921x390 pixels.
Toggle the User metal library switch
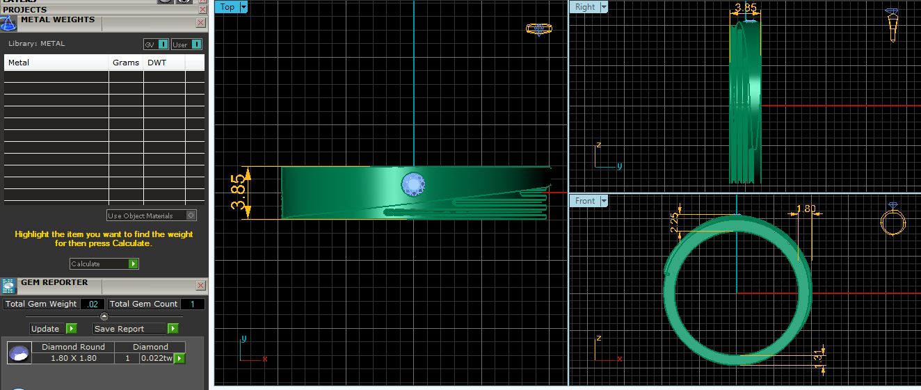[196, 44]
